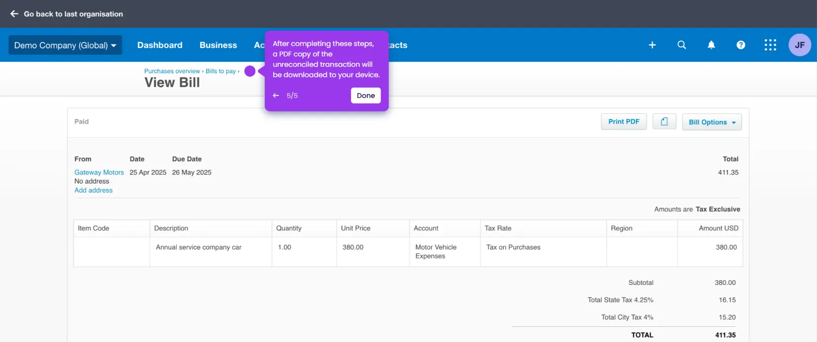
Task: Follow the Purchases overview breadcrumb
Action: 172,71
